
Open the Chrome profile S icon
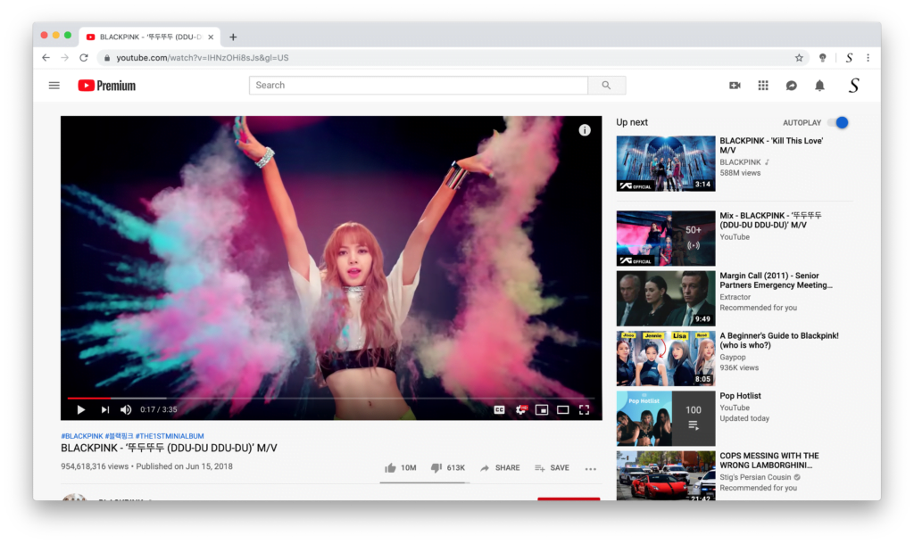(x=850, y=58)
